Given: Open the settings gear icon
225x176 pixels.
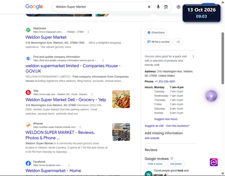Looking at the screenshot, I should (x=178, y=7).
